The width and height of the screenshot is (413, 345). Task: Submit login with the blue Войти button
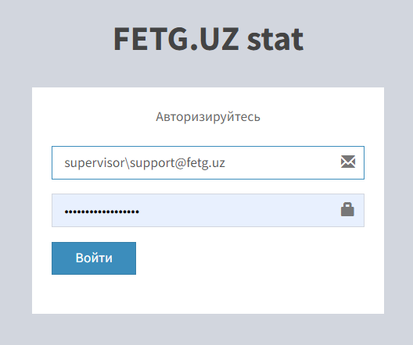tap(94, 258)
